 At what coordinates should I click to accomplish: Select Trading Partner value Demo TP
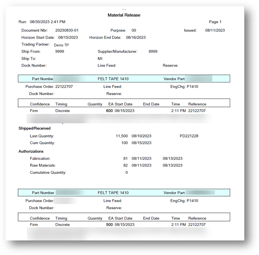tap(61, 45)
